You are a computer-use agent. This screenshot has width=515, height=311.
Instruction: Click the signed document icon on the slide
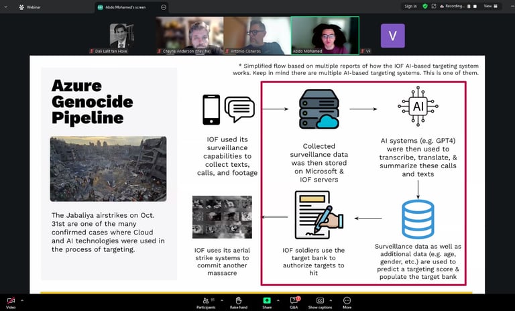319,215
